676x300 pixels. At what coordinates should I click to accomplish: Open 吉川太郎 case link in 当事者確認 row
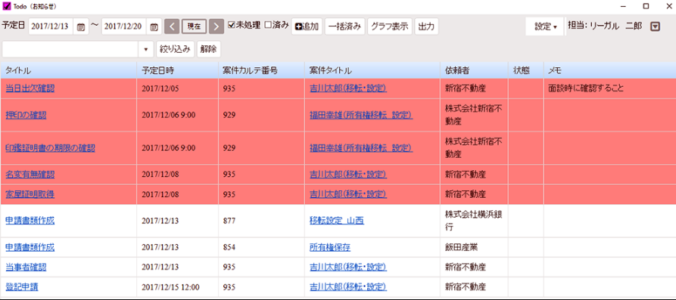[348, 268]
